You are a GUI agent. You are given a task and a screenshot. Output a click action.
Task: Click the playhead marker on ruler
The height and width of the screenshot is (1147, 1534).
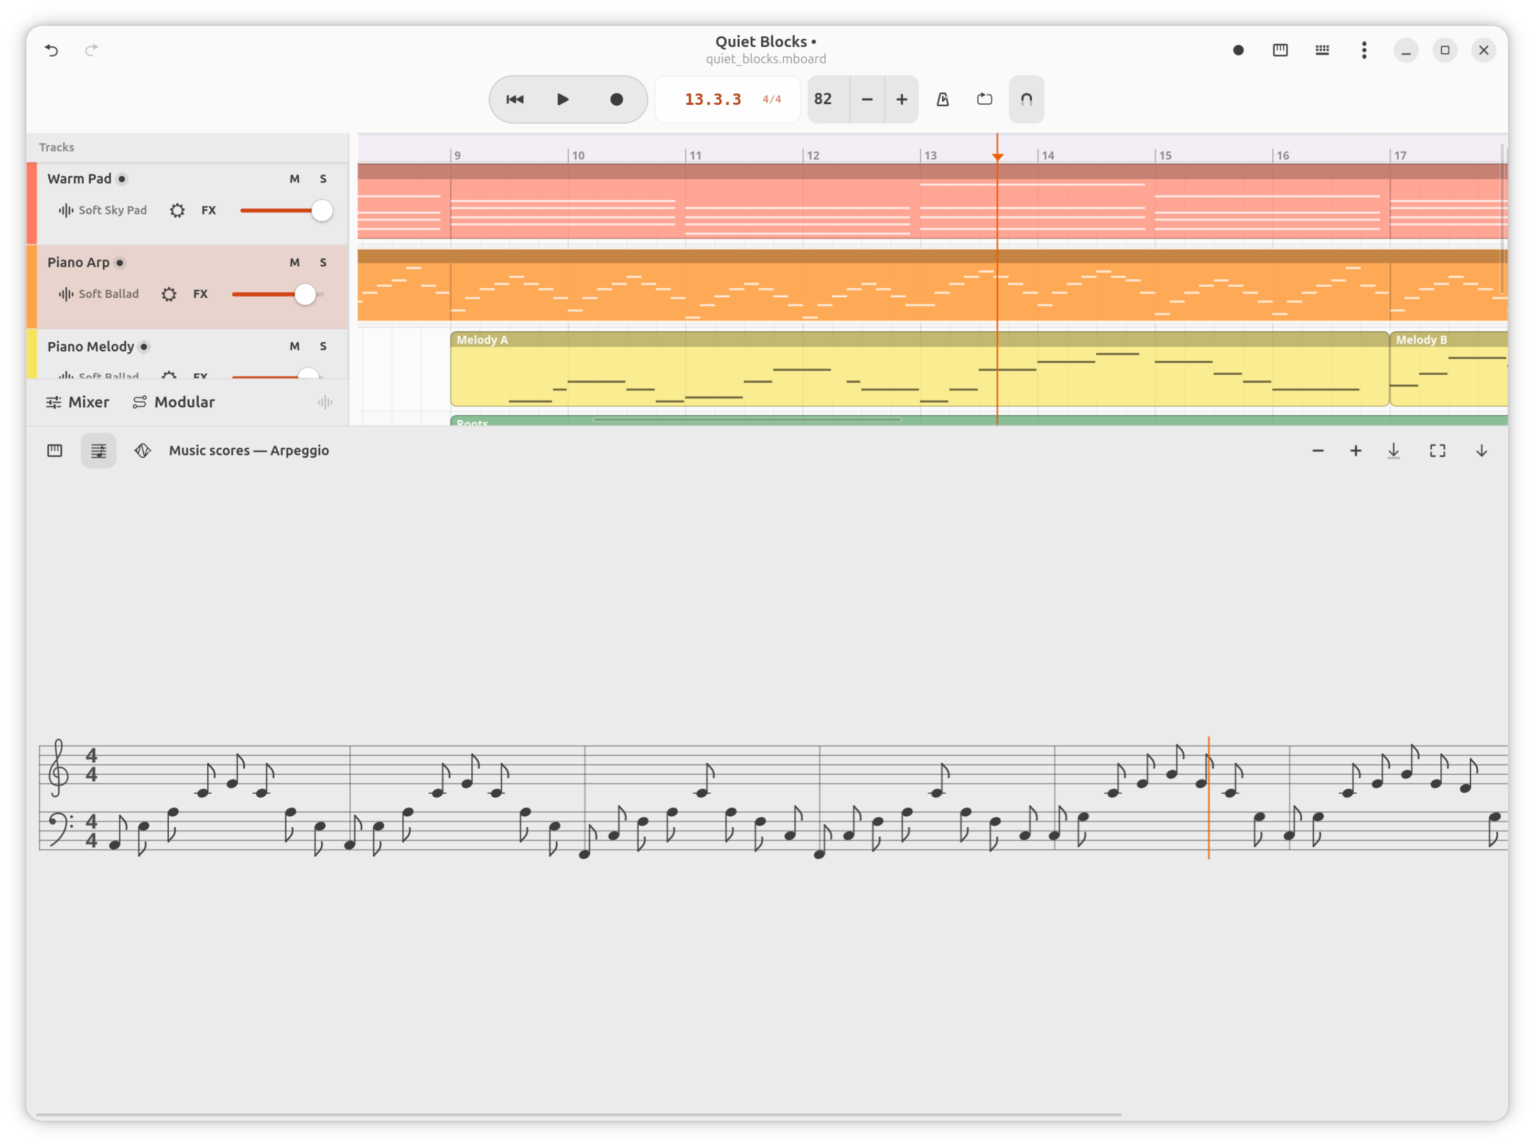coord(997,157)
